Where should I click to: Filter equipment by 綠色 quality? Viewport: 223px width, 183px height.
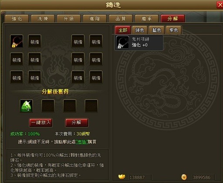[x=140, y=30]
